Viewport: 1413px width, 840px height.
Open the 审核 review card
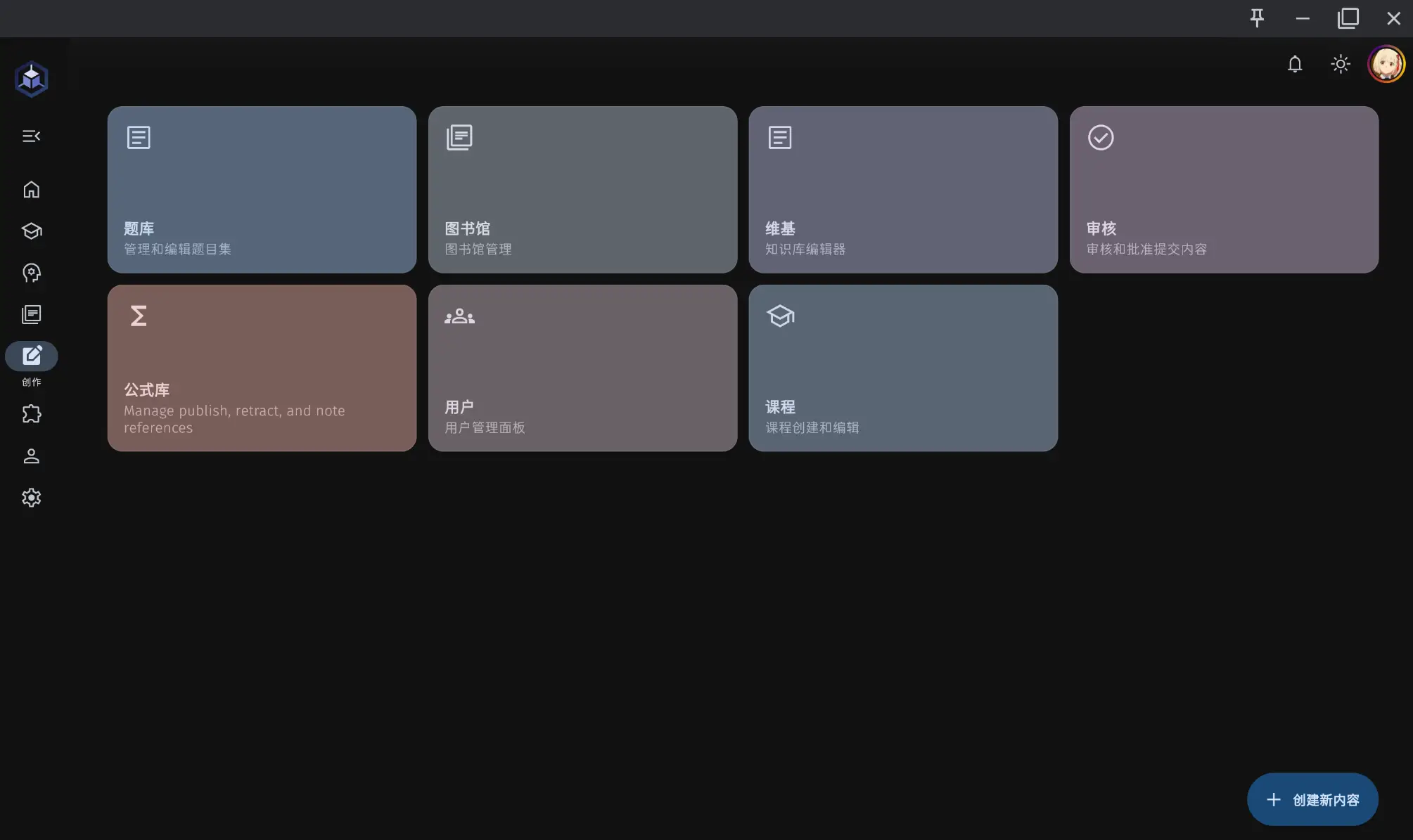[1224, 190]
